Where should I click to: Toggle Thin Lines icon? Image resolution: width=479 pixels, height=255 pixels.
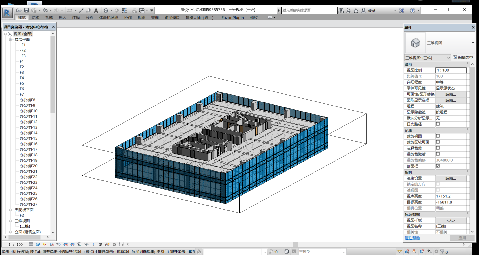[x=124, y=10]
